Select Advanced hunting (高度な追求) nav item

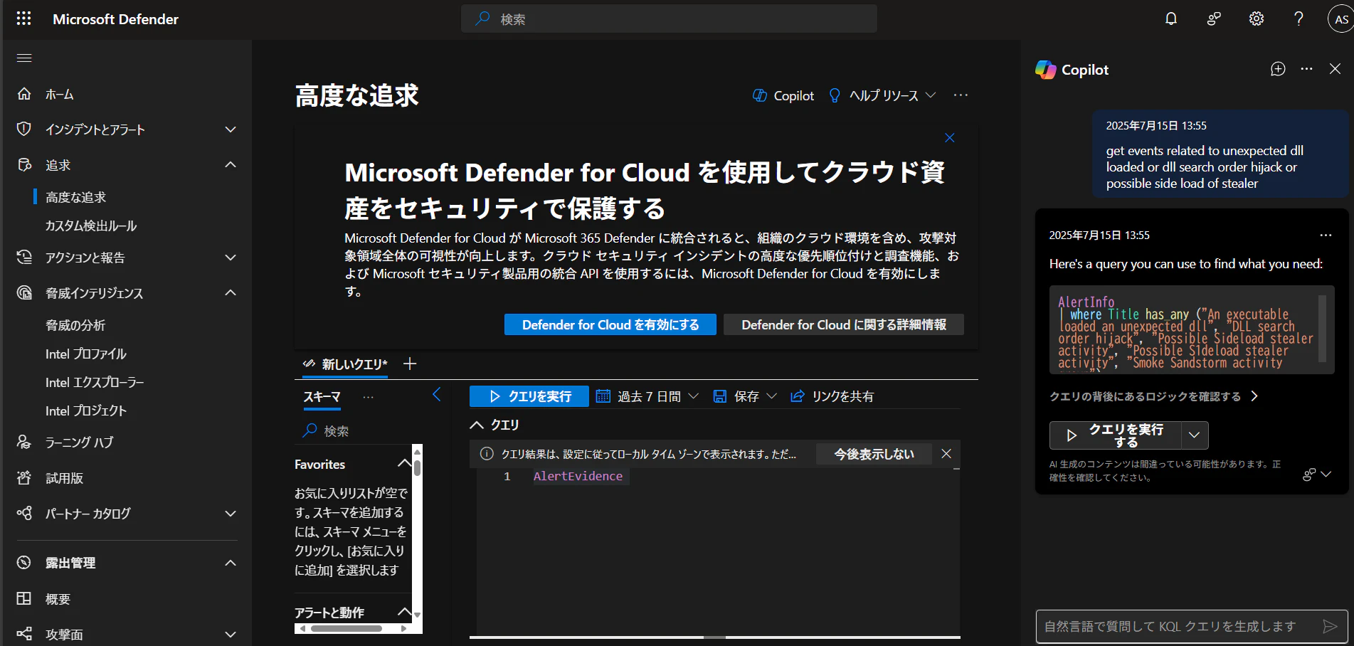coord(76,197)
